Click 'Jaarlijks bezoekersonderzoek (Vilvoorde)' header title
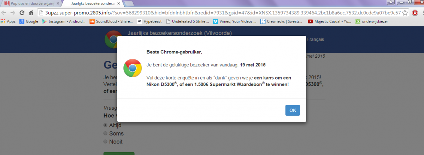 tap(179, 33)
